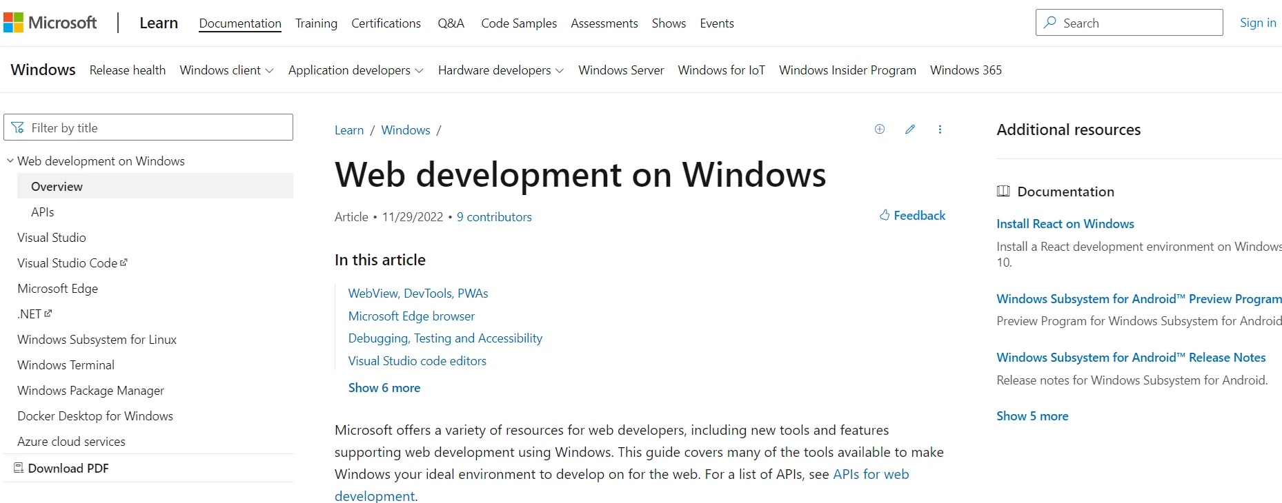Screen dimensions: 1282x503
Task: Open the more actions ellipsis menu
Action: point(940,129)
